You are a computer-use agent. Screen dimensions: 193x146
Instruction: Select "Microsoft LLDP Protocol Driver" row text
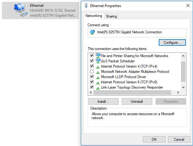[x=124, y=77]
